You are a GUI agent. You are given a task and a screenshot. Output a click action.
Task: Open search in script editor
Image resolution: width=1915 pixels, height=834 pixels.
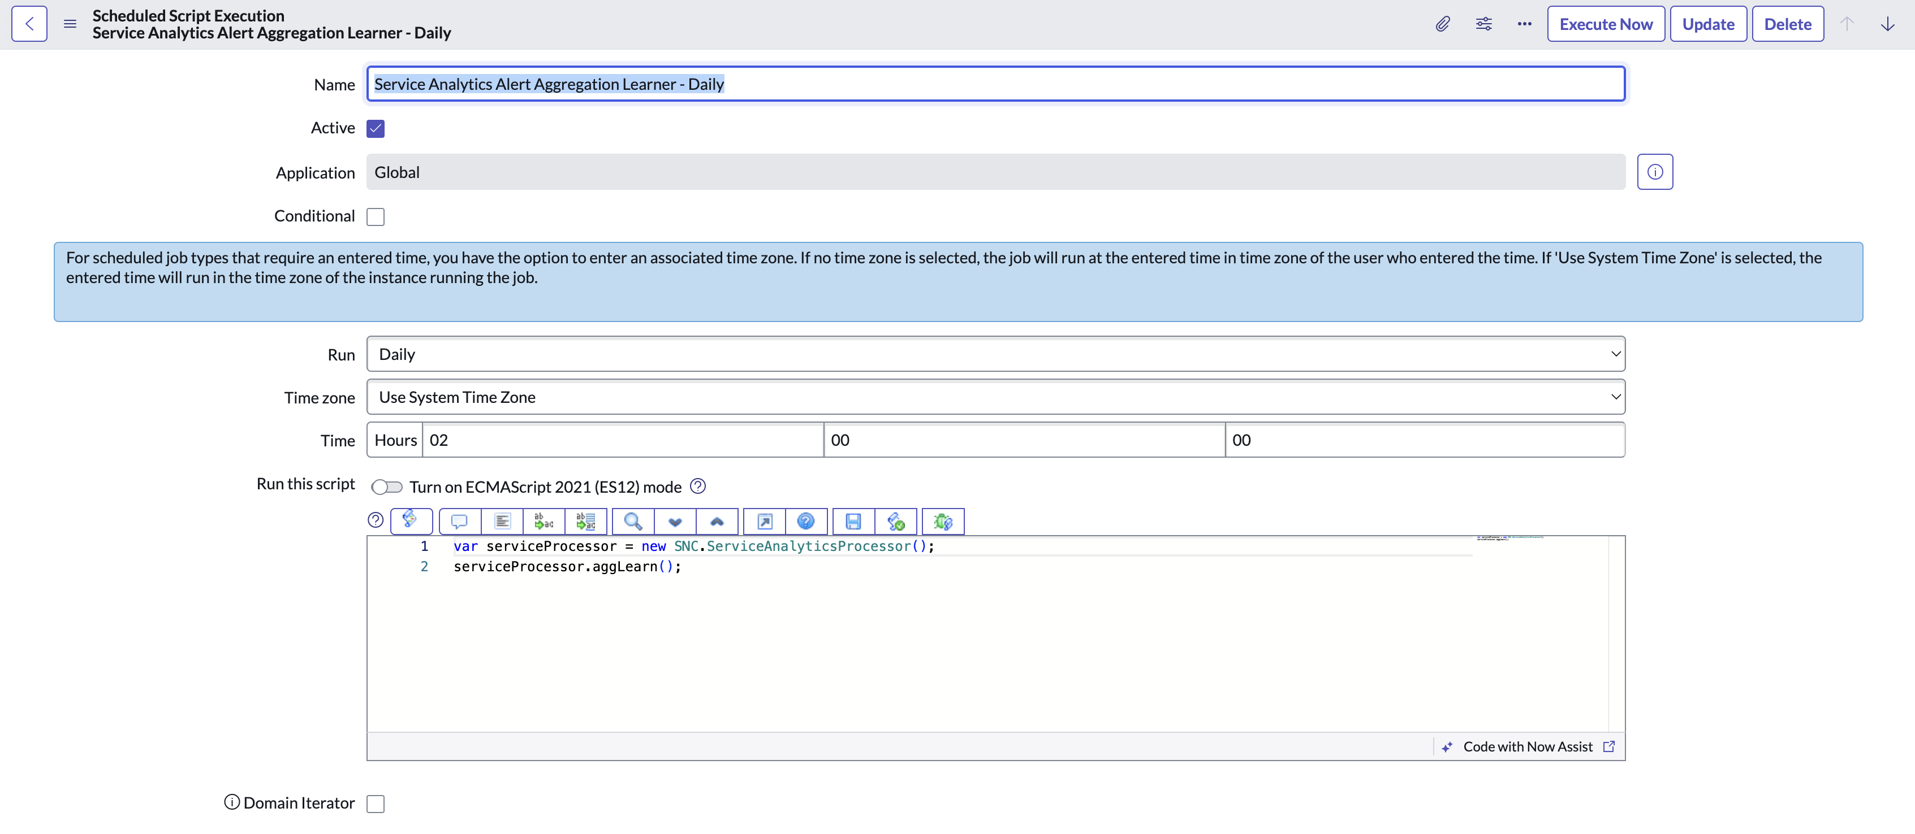pyautogui.click(x=633, y=522)
